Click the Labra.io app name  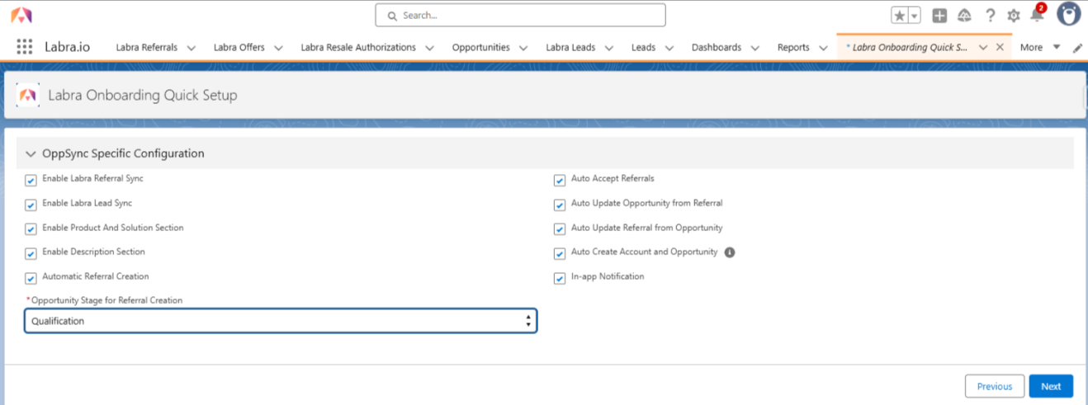tap(68, 47)
